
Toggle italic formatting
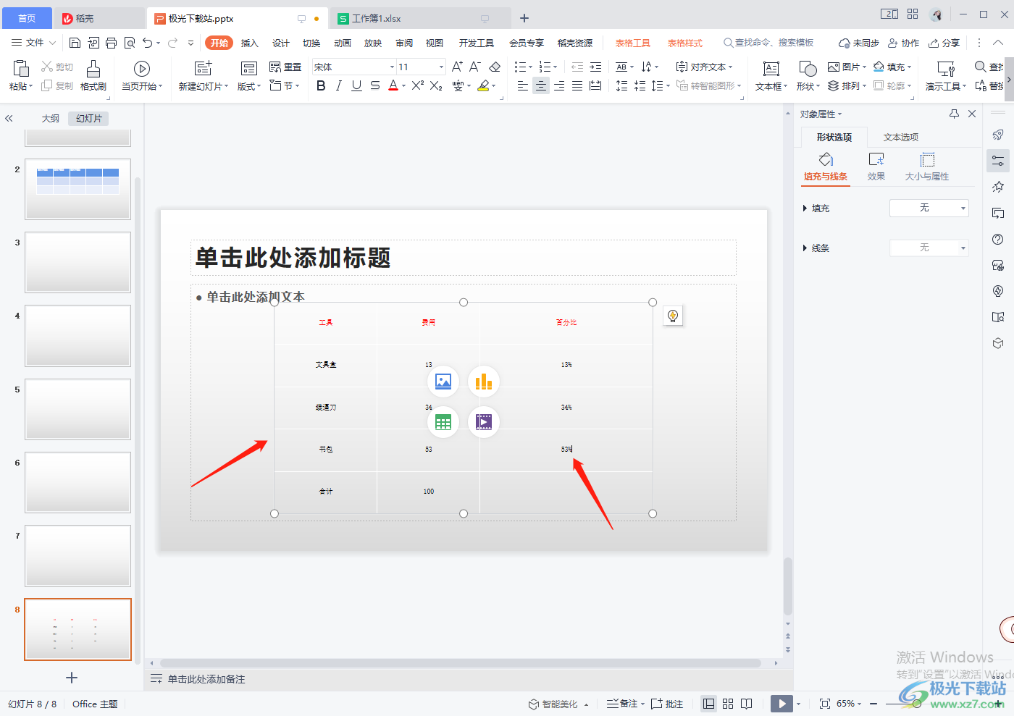tap(338, 85)
